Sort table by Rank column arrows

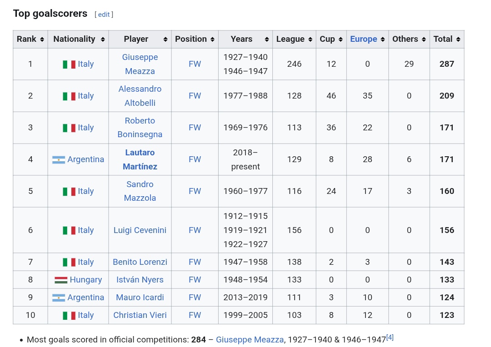42,40
